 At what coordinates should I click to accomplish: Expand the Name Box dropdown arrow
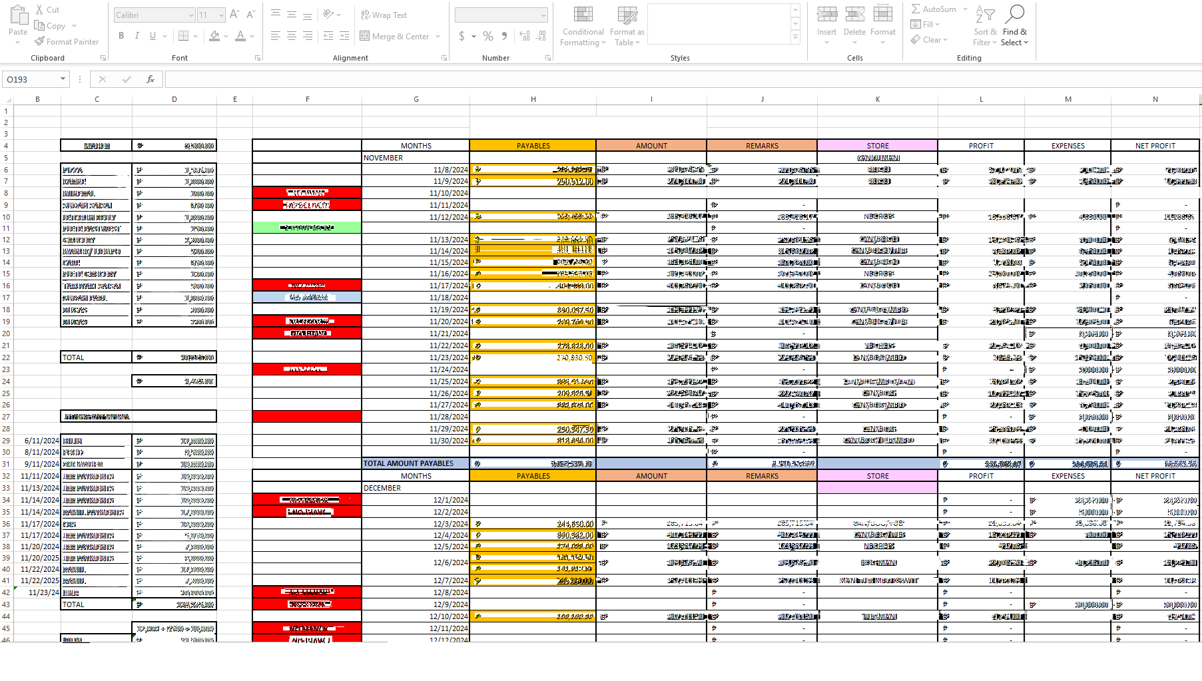click(63, 79)
